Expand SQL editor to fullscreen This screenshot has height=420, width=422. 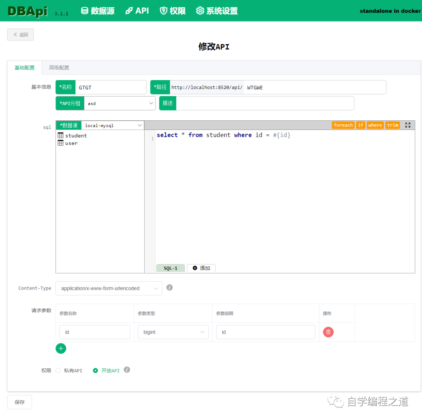408,125
